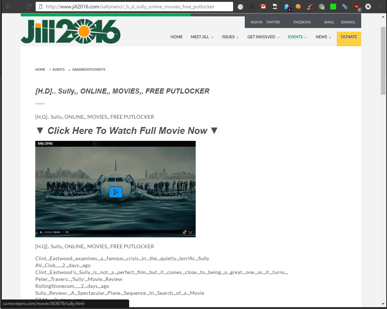Open the video settings gear icon
Image resolution: width=387 pixels, height=309 pixels.
(184, 232)
